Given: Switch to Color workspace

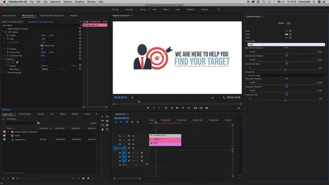Looking at the screenshot, I should coord(154,9).
